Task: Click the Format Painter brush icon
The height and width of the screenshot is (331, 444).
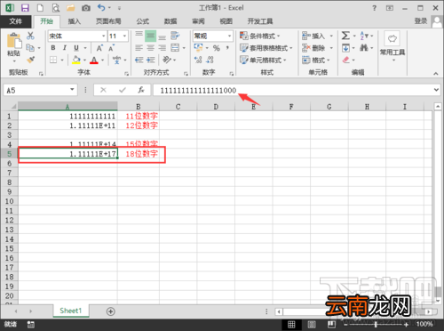Action: pos(30,60)
